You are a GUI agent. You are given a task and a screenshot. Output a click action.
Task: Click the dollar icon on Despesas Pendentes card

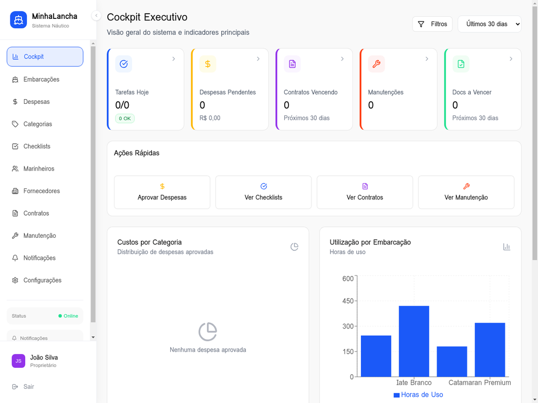coord(208,64)
